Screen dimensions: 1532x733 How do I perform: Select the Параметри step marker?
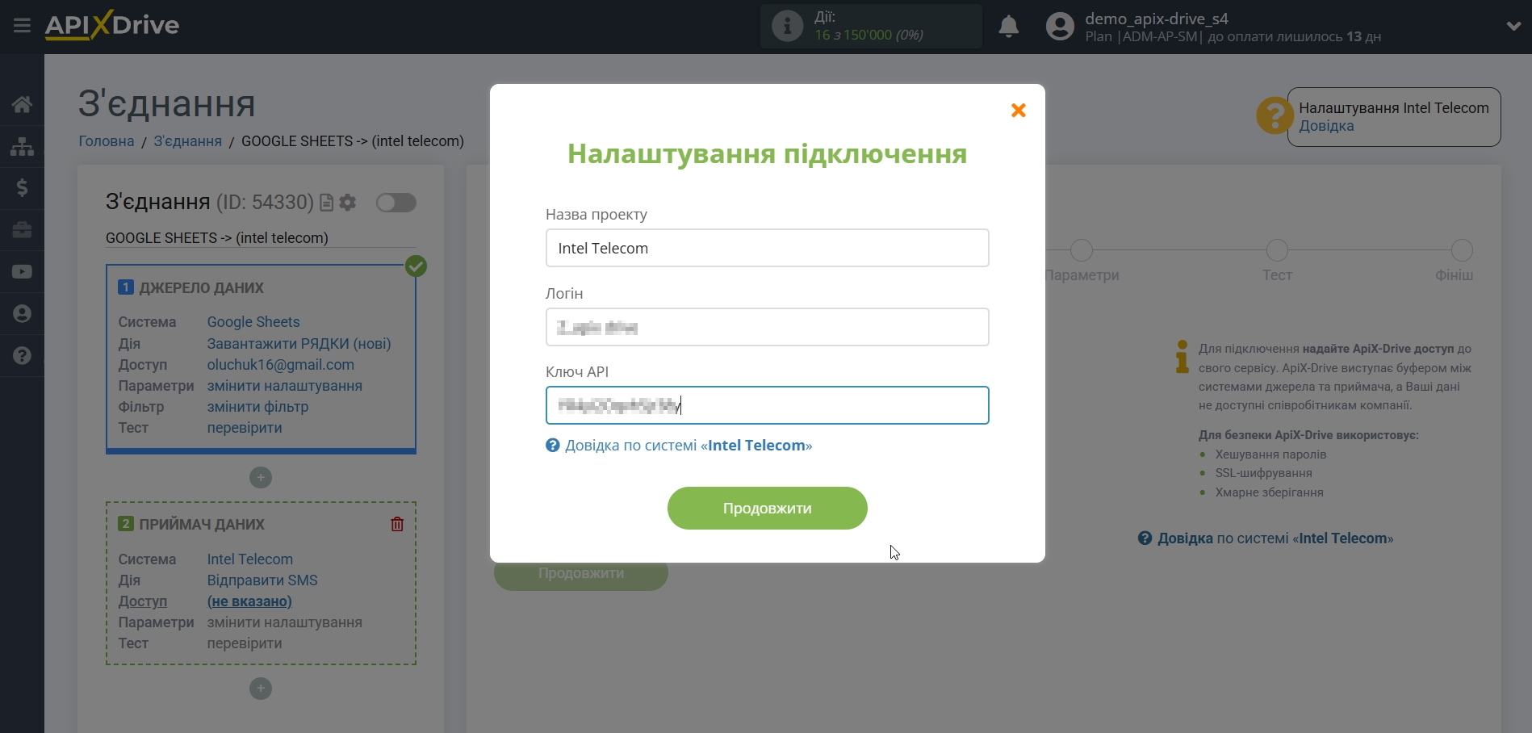(x=1082, y=250)
